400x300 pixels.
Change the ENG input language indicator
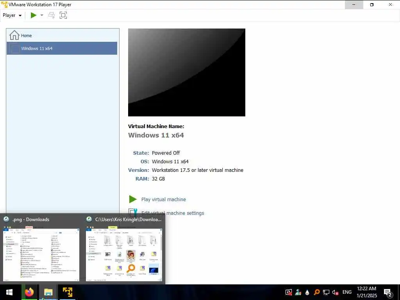347,292
